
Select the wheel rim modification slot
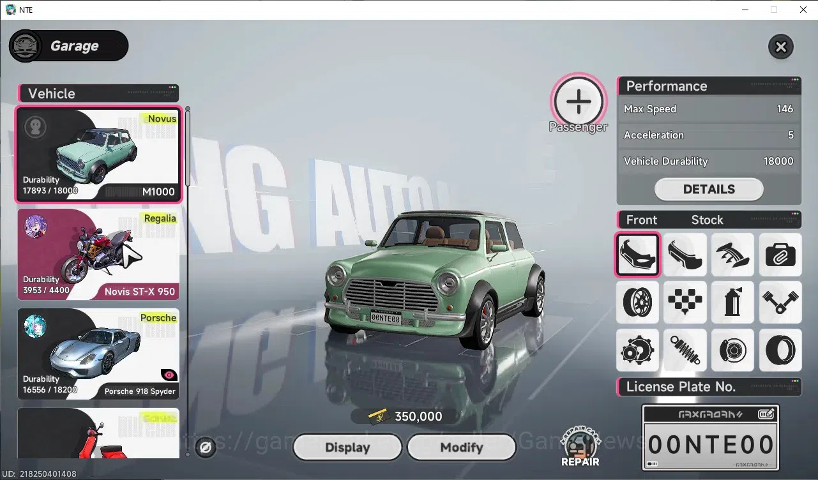[637, 302]
